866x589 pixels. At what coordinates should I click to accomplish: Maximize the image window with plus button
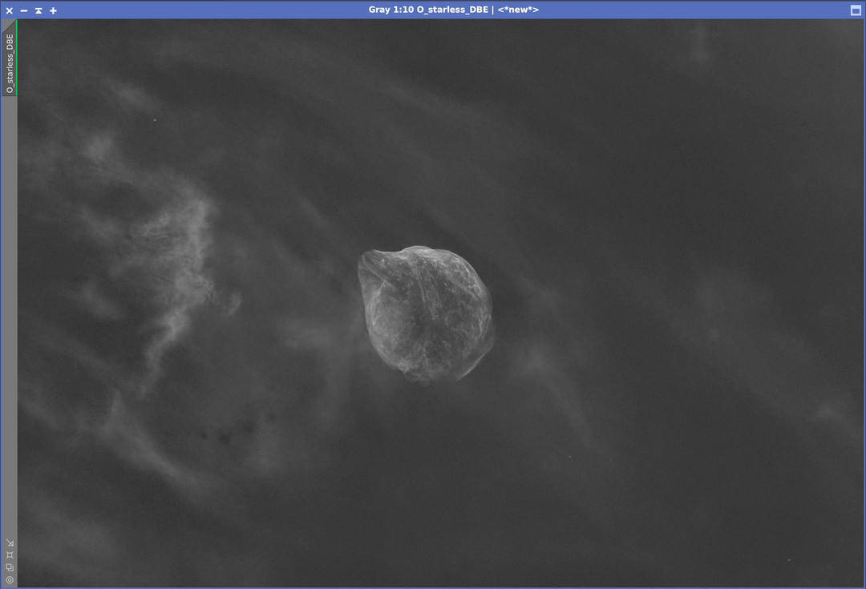(x=53, y=10)
